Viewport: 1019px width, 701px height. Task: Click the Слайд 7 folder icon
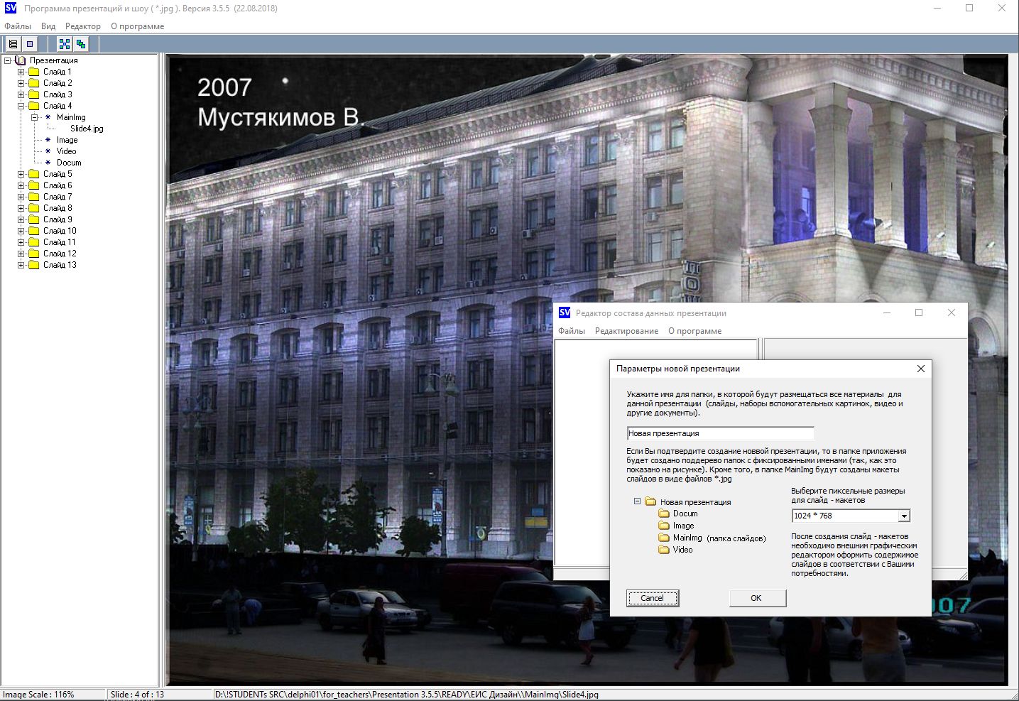click(34, 197)
